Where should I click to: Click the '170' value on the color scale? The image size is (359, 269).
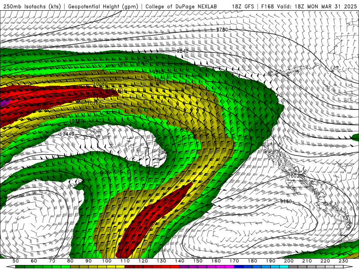click(234, 261)
